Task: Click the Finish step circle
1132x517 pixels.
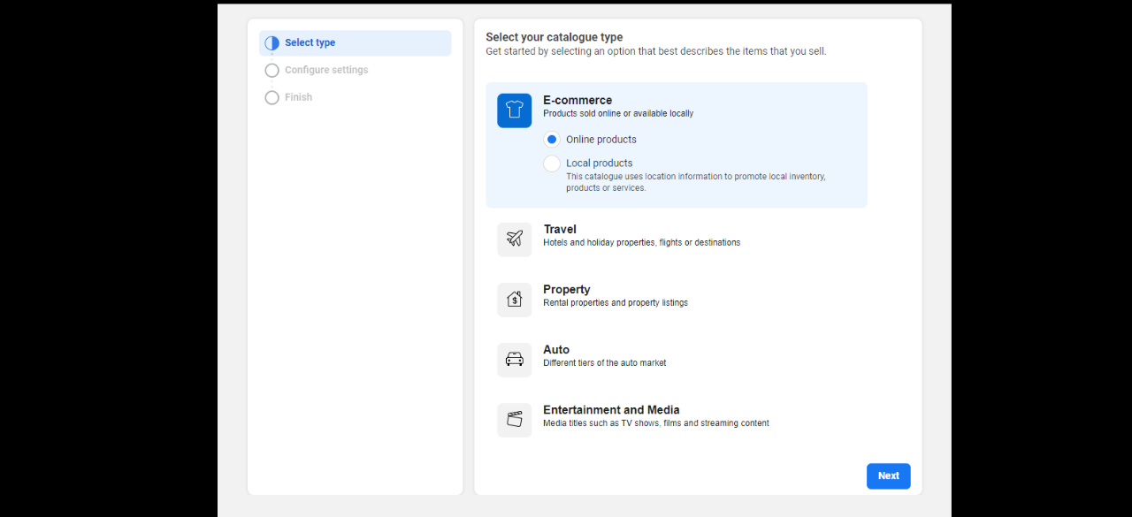Action: (x=272, y=97)
